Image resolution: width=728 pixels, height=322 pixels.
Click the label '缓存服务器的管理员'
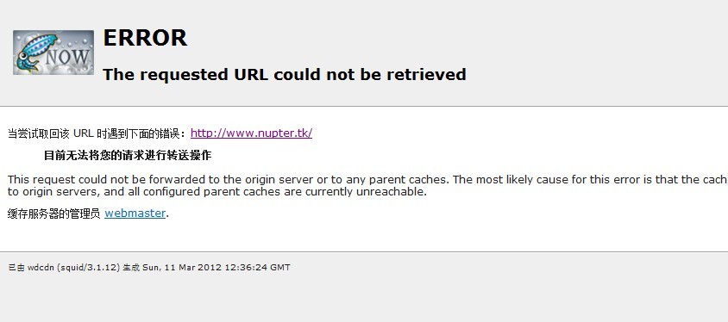click(x=53, y=214)
